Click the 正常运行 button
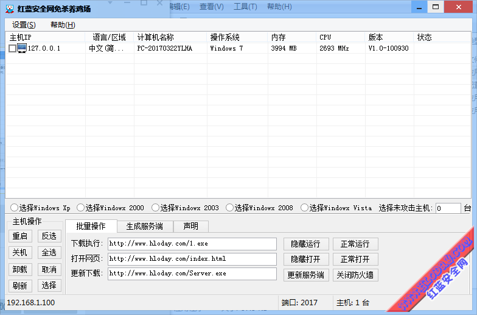Viewport: 477px width, 315px height. click(x=355, y=244)
